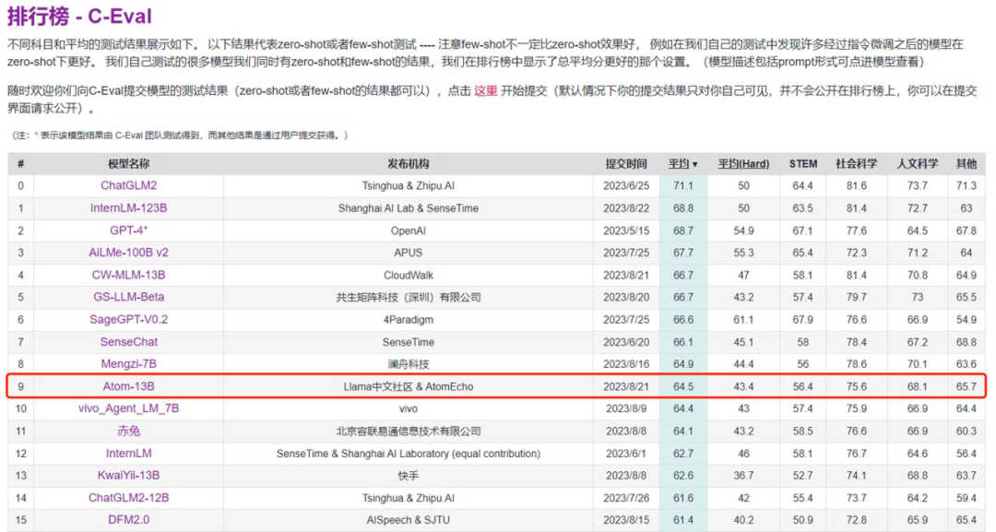Select the OpenAI organization cell
Screen dimensions: 996x532
coord(408,231)
